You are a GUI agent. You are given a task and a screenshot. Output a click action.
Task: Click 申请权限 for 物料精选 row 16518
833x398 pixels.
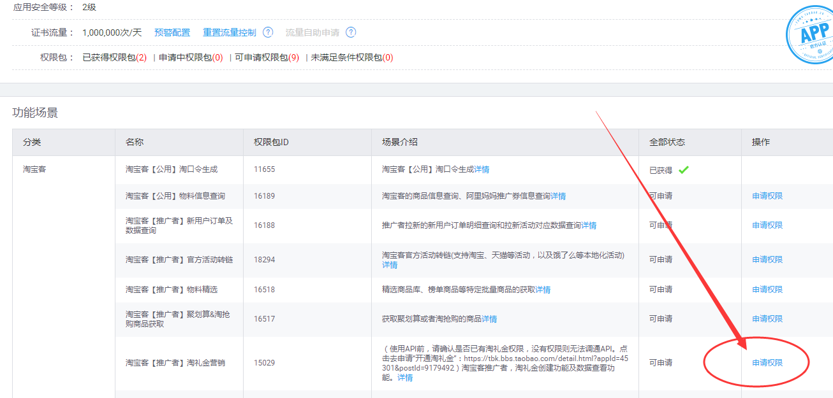tap(767, 290)
